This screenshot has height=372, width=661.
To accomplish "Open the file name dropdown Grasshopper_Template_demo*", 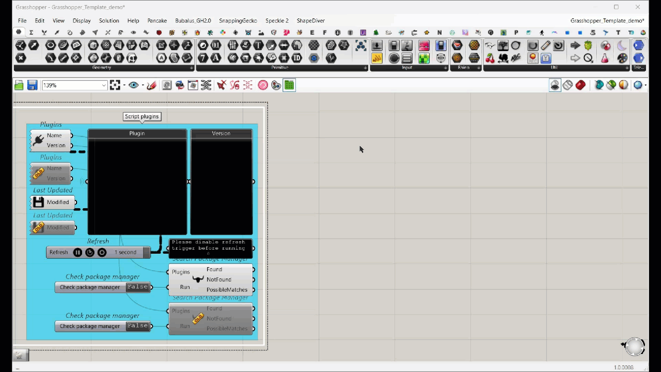I will pyautogui.click(x=607, y=21).
